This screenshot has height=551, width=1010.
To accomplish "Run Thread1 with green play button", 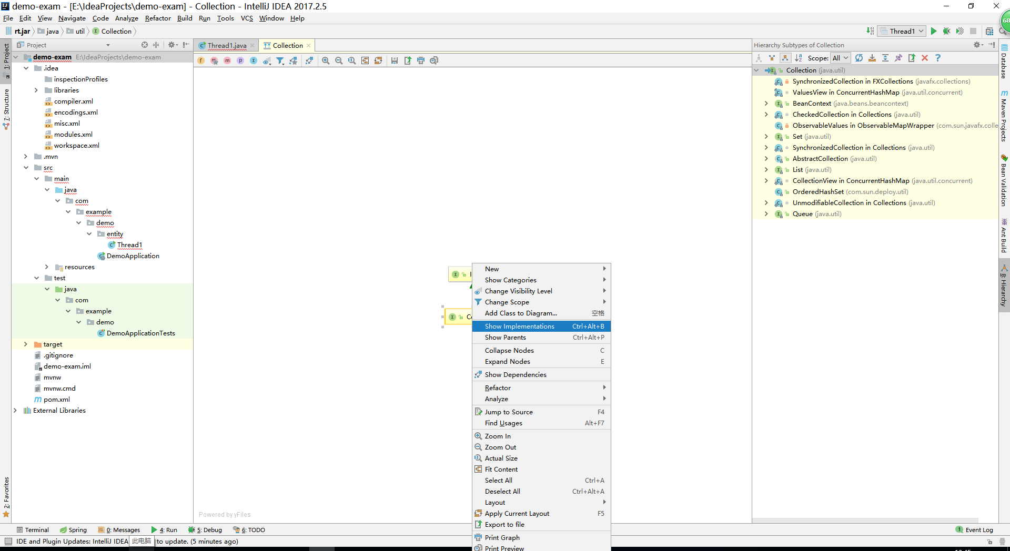I will (934, 31).
